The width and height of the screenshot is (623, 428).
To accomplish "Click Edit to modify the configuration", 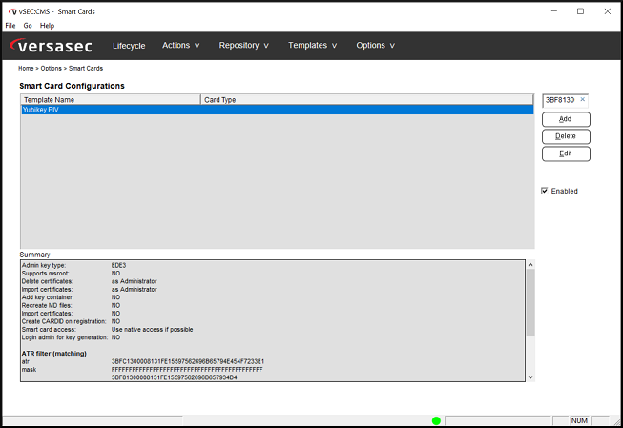I will (x=566, y=153).
